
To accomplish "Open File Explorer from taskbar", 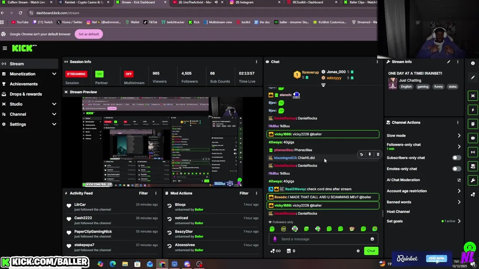I will click(x=125, y=264).
